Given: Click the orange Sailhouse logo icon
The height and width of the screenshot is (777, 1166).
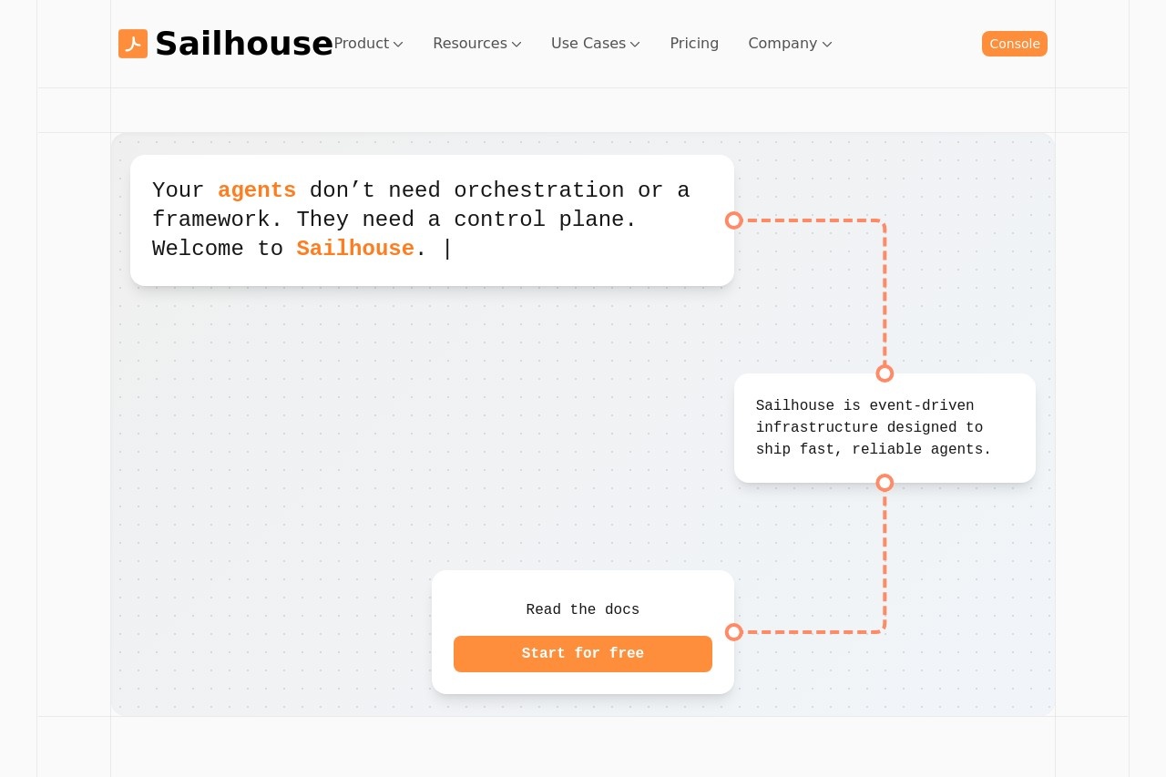Looking at the screenshot, I should pos(133,44).
